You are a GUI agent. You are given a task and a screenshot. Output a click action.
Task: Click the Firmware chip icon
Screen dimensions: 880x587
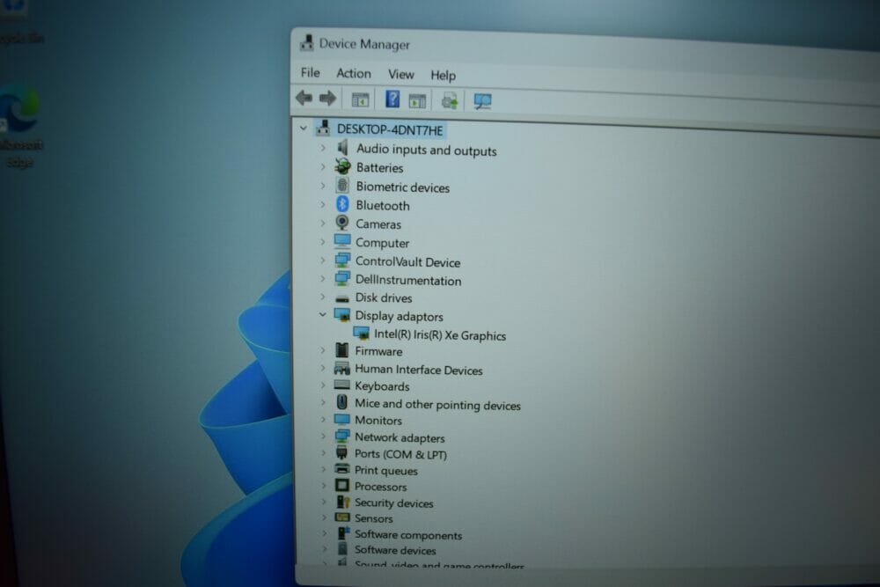341,350
